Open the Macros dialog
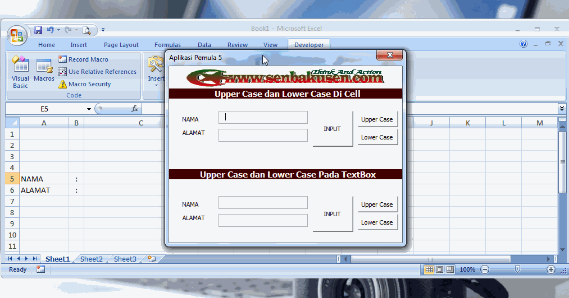Screen dimensions: 569x298 [x=44, y=70]
